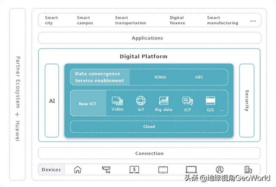Screen dimensions: 276x187
Task: Click the Applications bar
Action: (x=150, y=38)
